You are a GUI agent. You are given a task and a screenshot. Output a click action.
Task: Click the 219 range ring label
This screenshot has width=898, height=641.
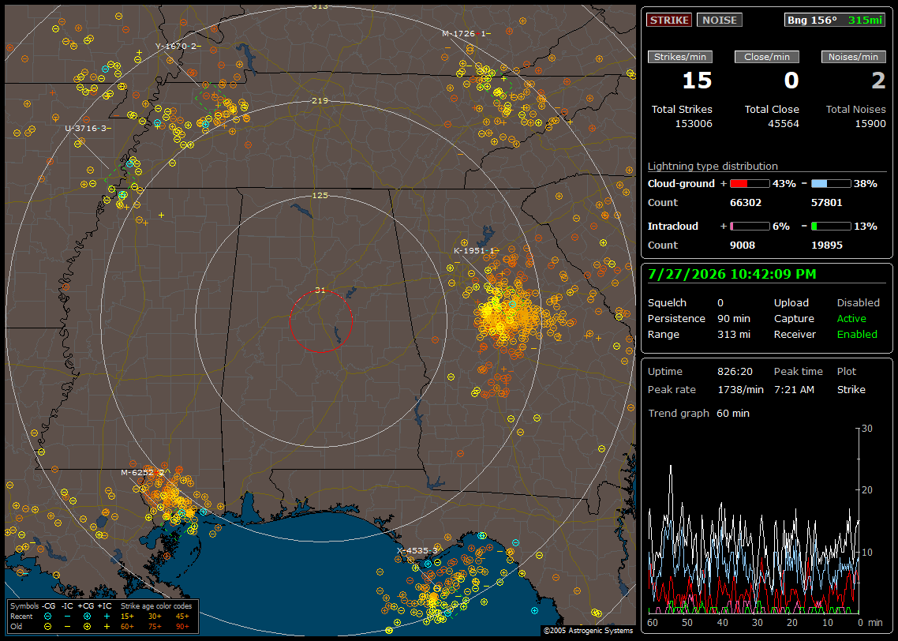tap(320, 101)
